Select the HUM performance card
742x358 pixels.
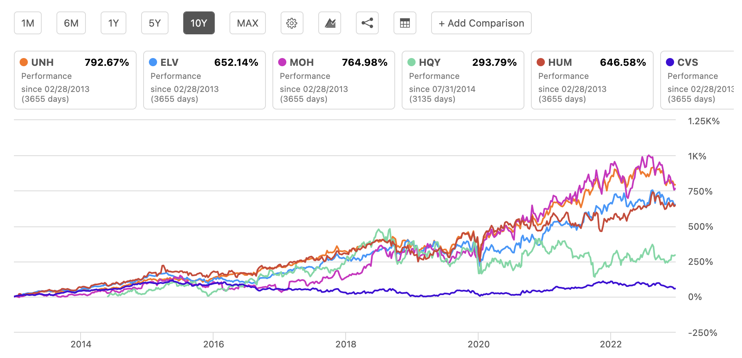tap(592, 80)
